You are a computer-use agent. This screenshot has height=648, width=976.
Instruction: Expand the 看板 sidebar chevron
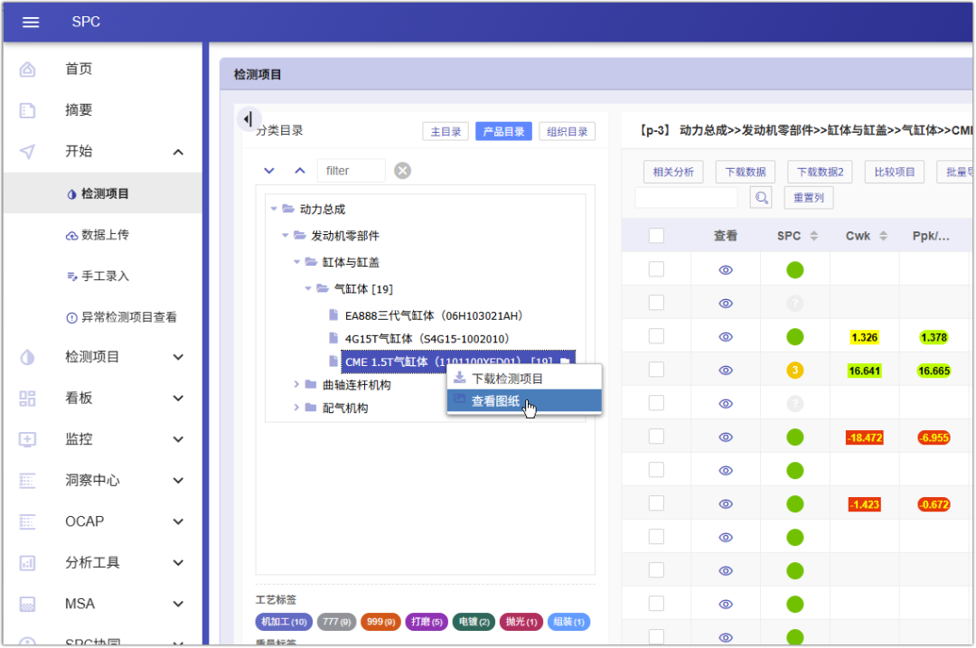pyautogui.click(x=178, y=399)
